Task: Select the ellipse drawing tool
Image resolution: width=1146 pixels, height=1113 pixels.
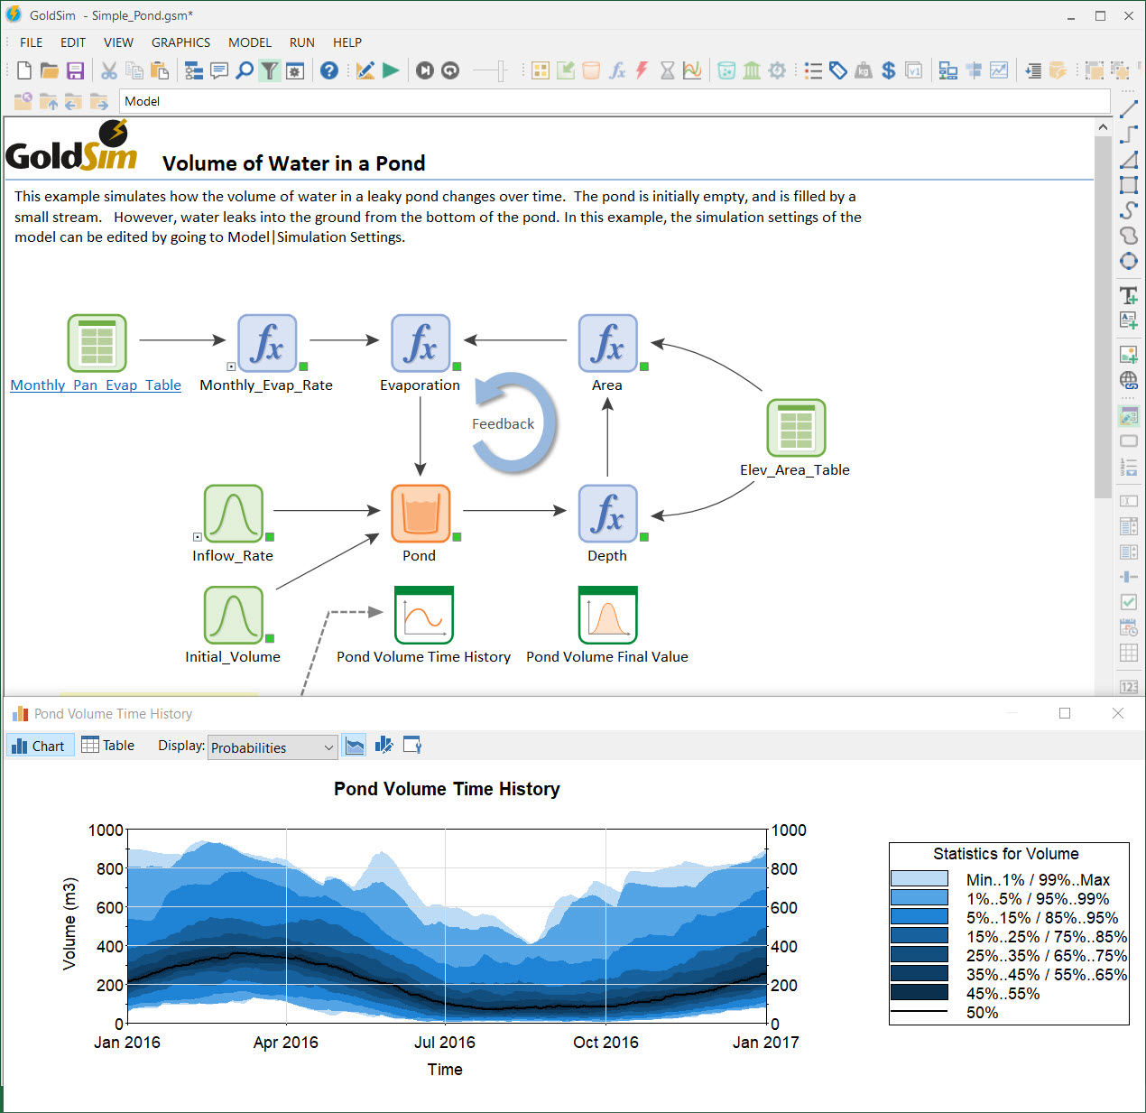Action: coord(1129,261)
